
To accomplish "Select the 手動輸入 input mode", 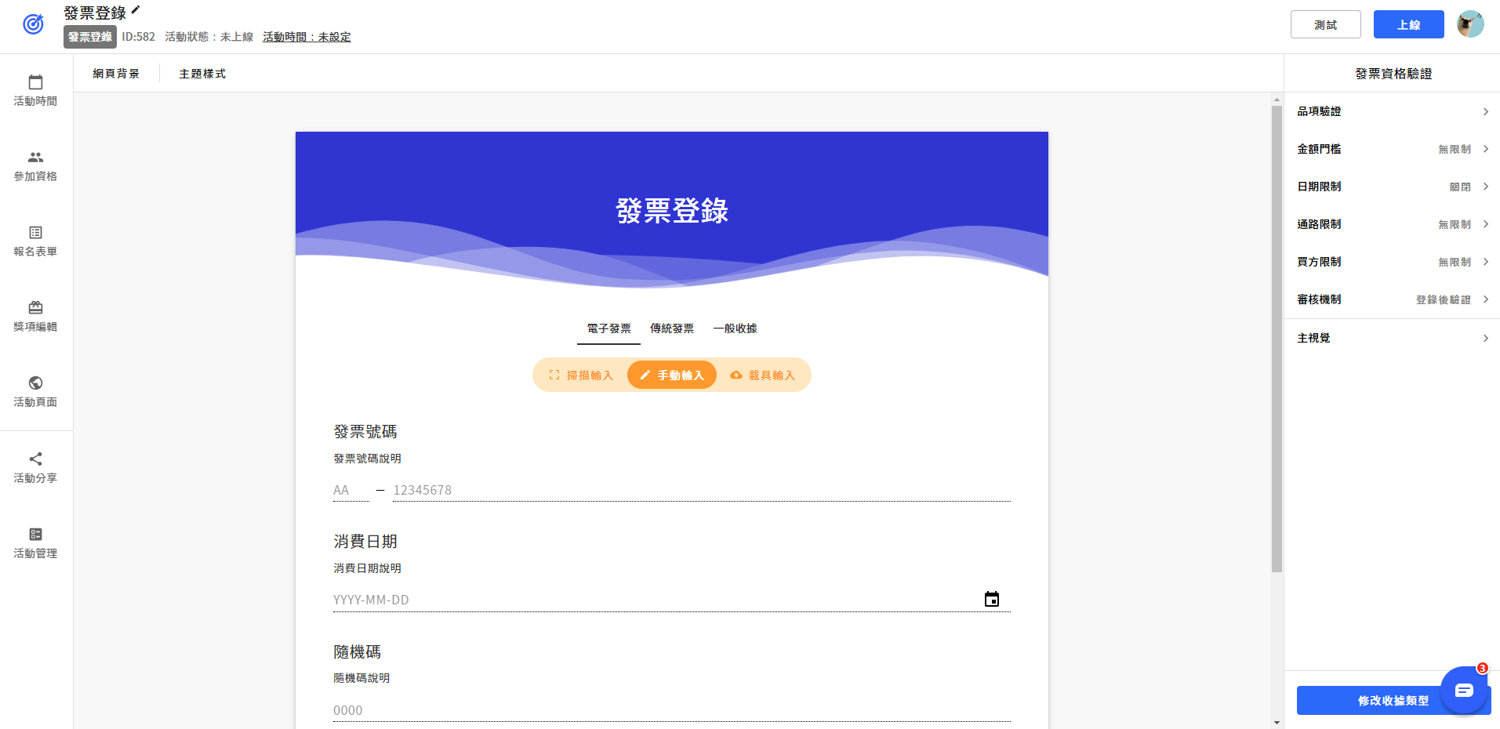I will click(671, 375).
